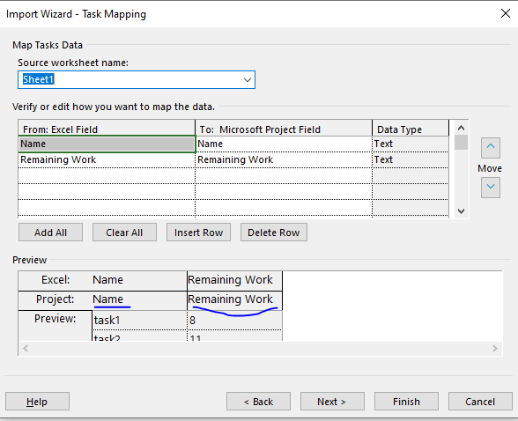Click the Move up arrow button

(x=490, y=148)
